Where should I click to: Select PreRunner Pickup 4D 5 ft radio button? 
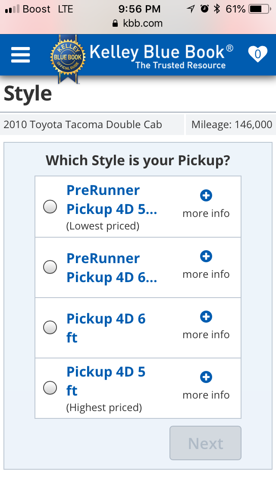50,207
